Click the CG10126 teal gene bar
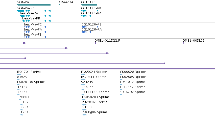 [89, 5]
